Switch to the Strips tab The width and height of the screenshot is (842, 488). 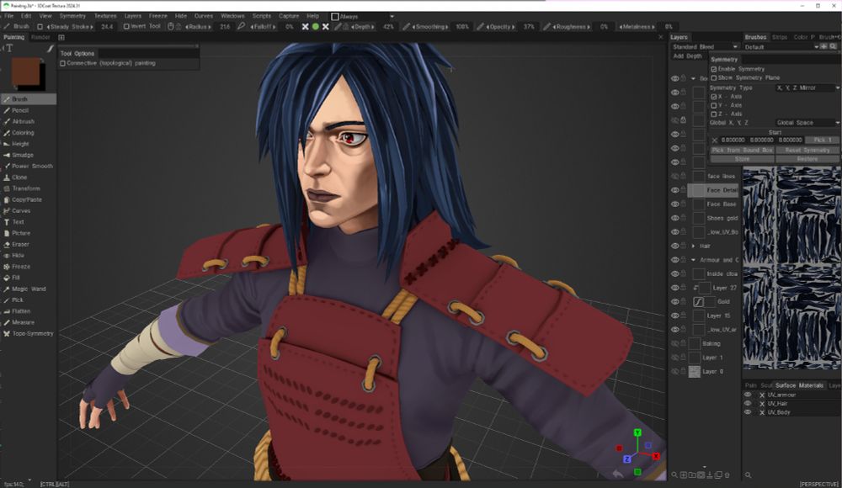pos(779,37)
